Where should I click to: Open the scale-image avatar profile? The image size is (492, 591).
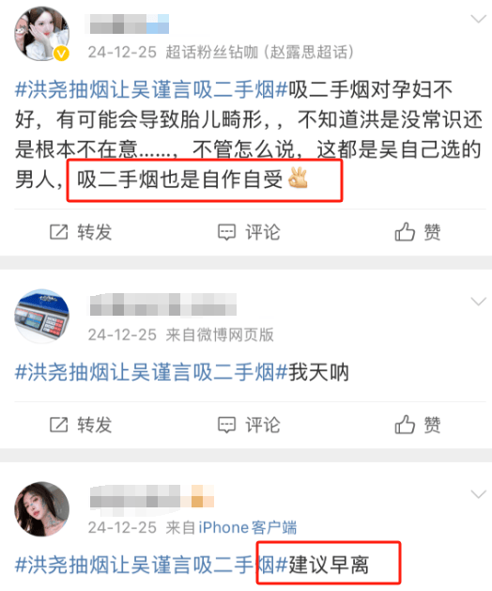tap(42, 316)
